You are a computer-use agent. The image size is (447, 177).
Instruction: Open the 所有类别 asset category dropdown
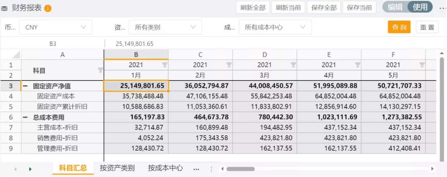click(x=165, y=27)
